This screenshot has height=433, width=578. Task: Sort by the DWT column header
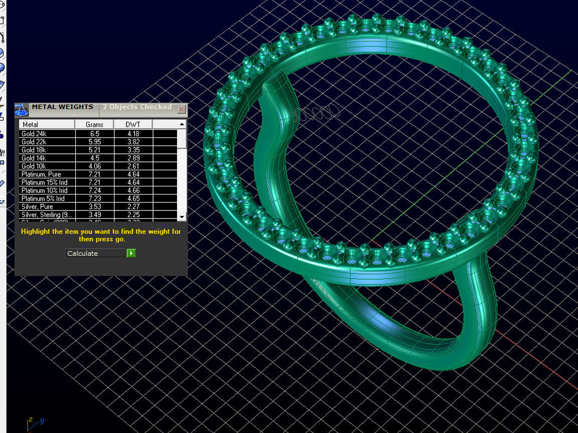click(x=133, y=124)
